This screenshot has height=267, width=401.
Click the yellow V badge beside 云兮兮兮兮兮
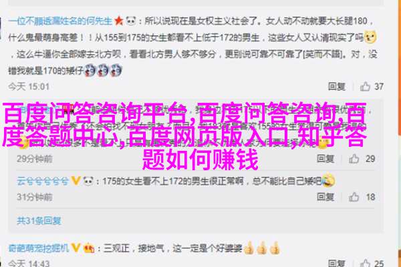click(x=76, y=181)
